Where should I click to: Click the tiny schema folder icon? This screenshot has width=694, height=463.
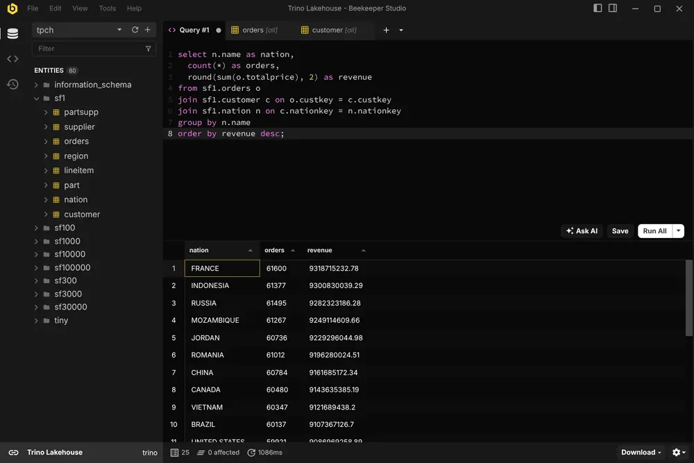tap(46, 321)
